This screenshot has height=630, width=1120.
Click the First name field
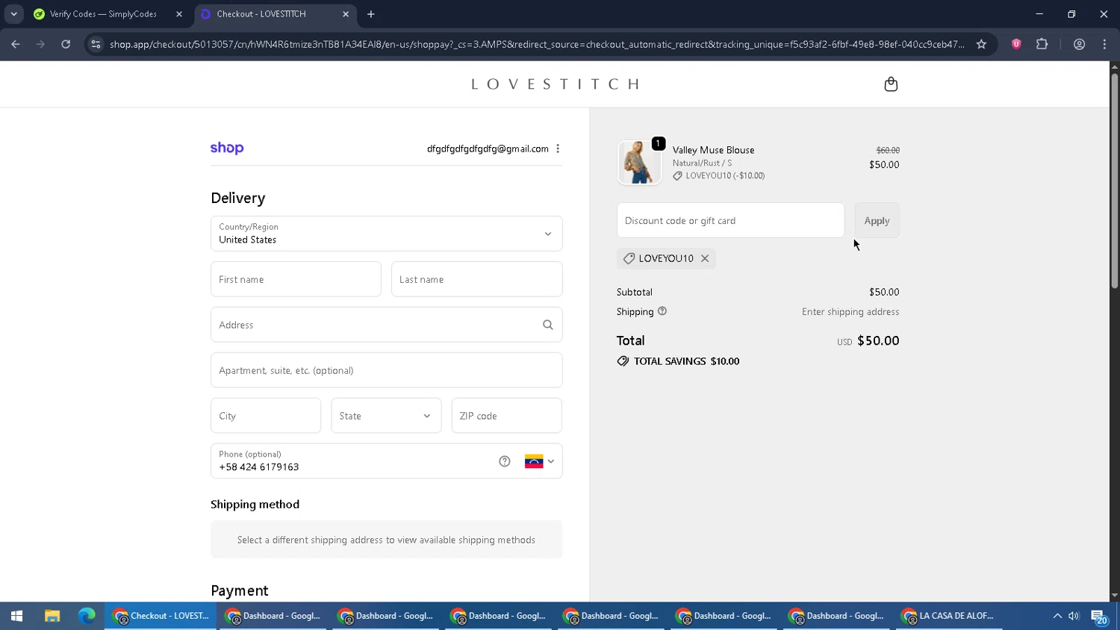(296, 279)
